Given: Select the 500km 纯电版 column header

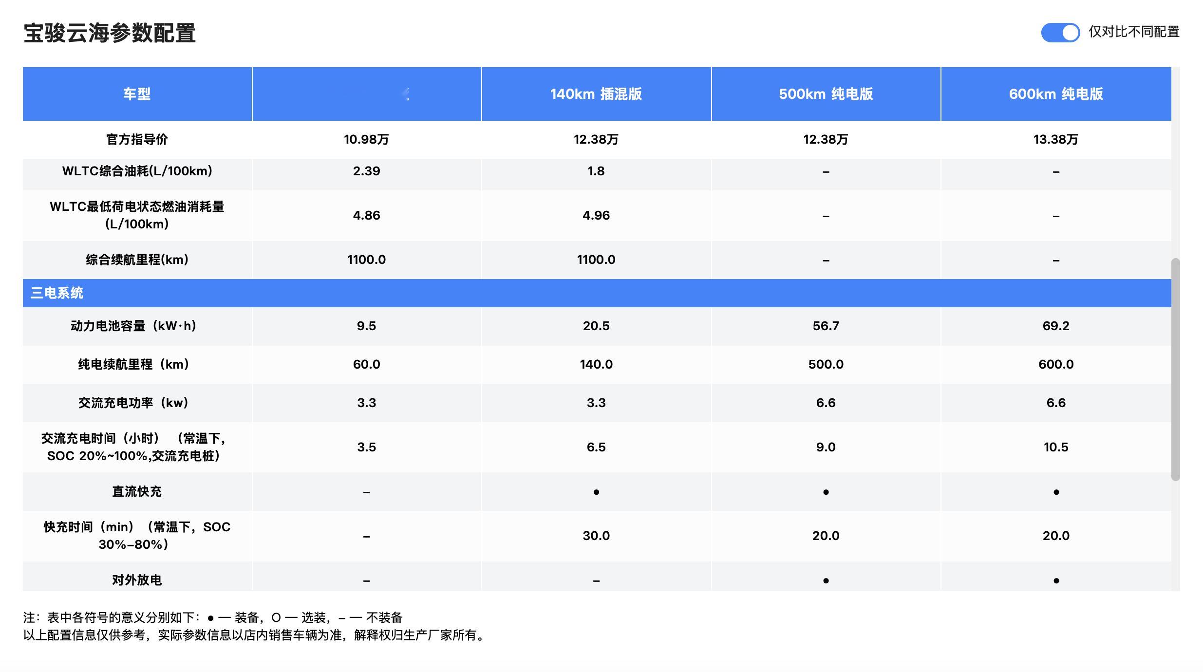Looking at the screenshot, I should pos(826,94).
